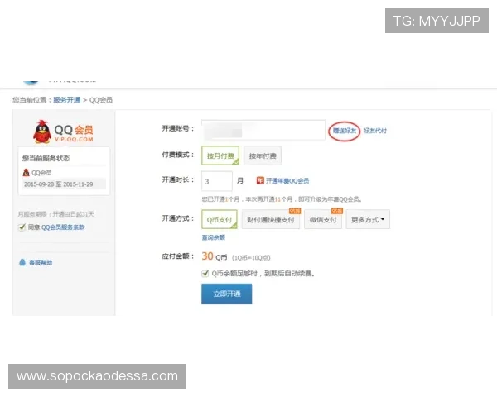Click the small QQ会员 status icon
Viewport: 497px width, 397px height.
click(x=27, y=173)
